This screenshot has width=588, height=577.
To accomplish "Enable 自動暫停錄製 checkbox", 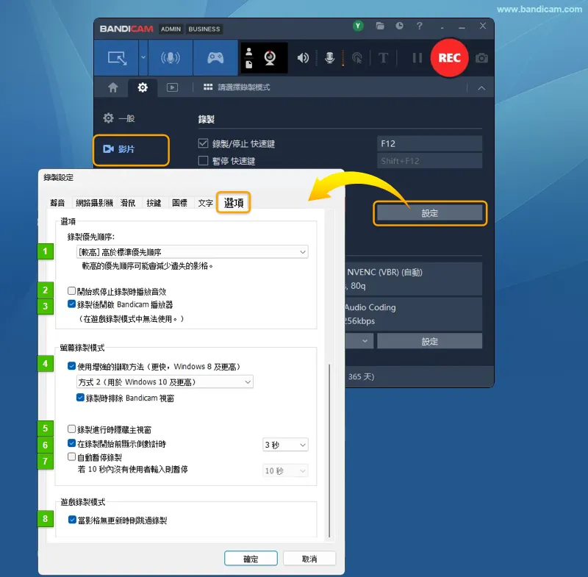I will pos(71,456).
